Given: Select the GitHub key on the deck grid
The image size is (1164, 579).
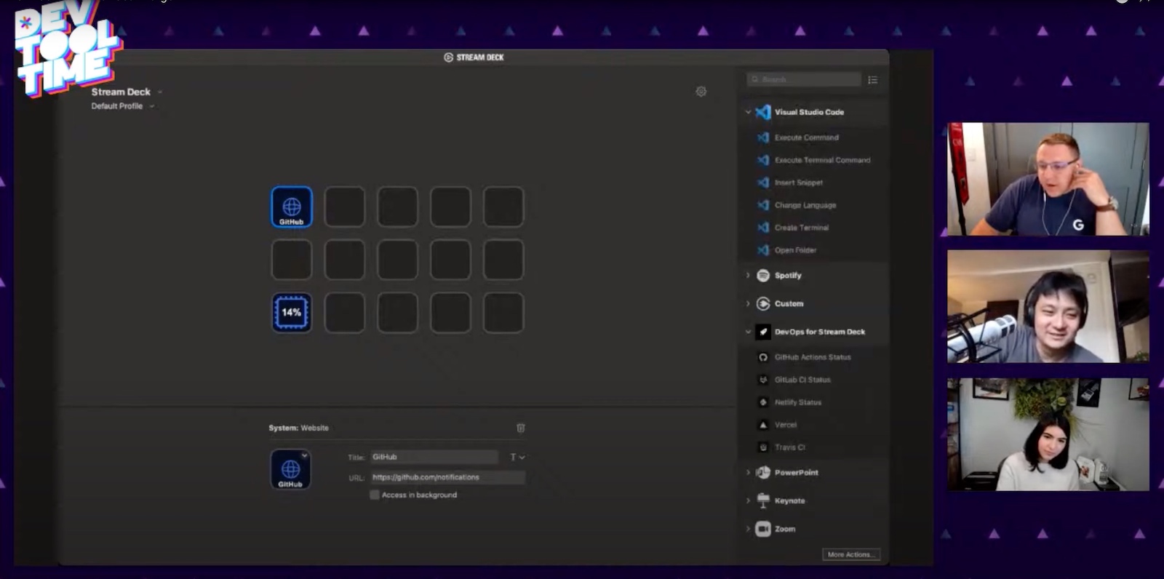Looking at the screenshot, I should (292, 207).
